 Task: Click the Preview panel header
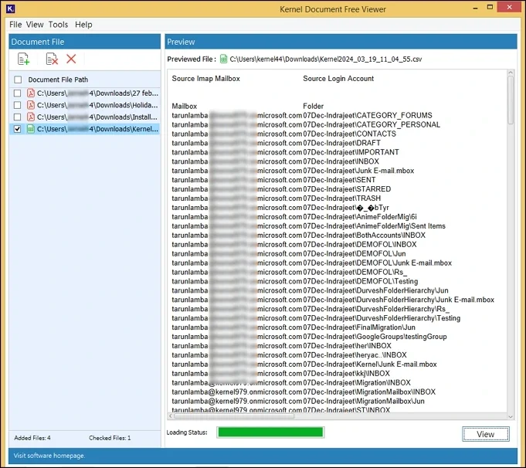[341, 42]
